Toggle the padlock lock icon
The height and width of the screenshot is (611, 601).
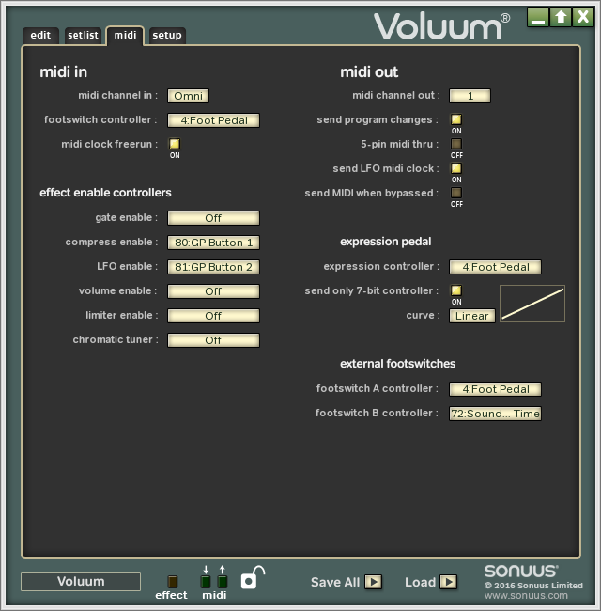[252, 578]
